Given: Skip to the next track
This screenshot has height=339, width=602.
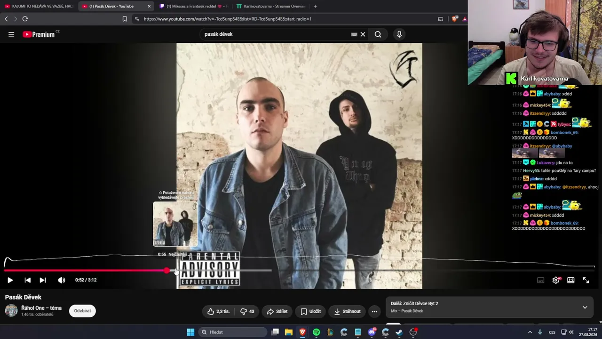Looking at the screenshot, I should click(x=42, y=280).
